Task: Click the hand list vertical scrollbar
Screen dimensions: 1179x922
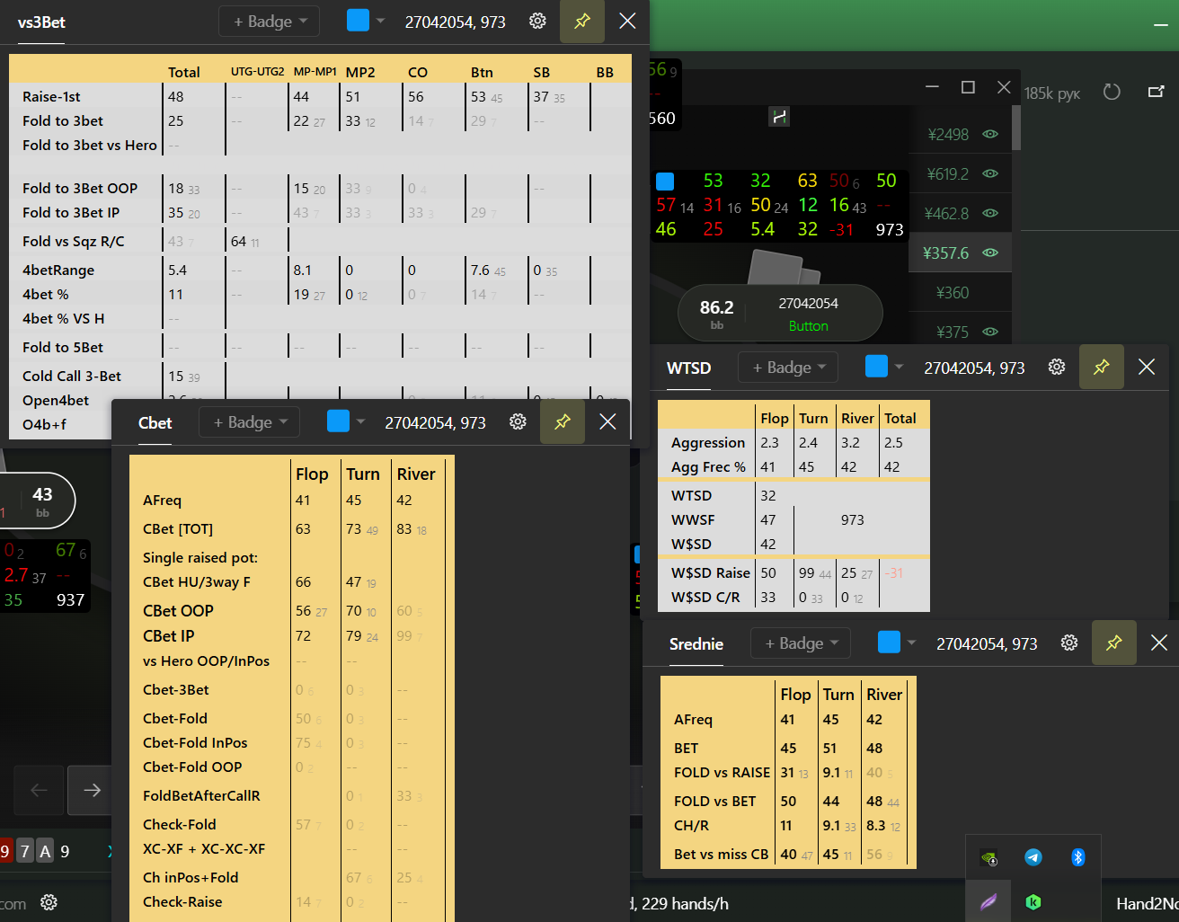Action: [x=1016, y=128]
